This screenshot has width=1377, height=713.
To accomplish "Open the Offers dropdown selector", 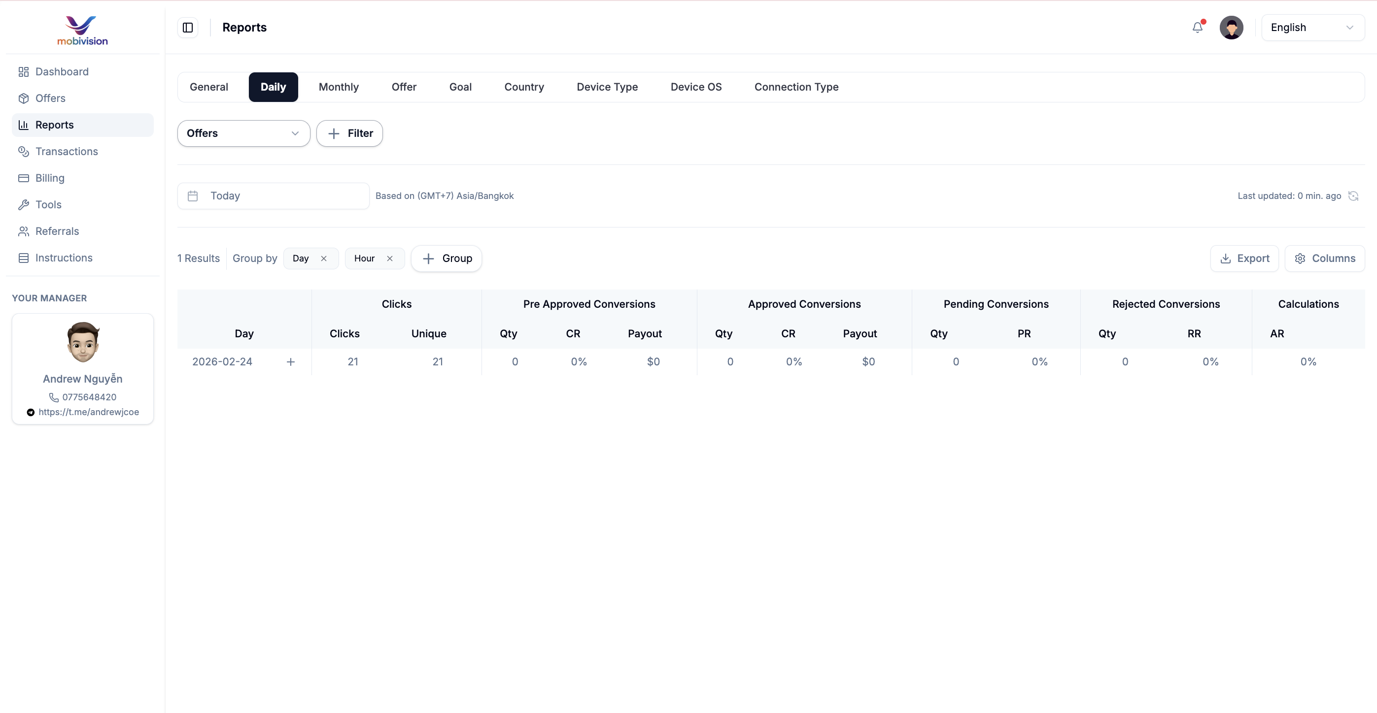I will coord(243,133).
